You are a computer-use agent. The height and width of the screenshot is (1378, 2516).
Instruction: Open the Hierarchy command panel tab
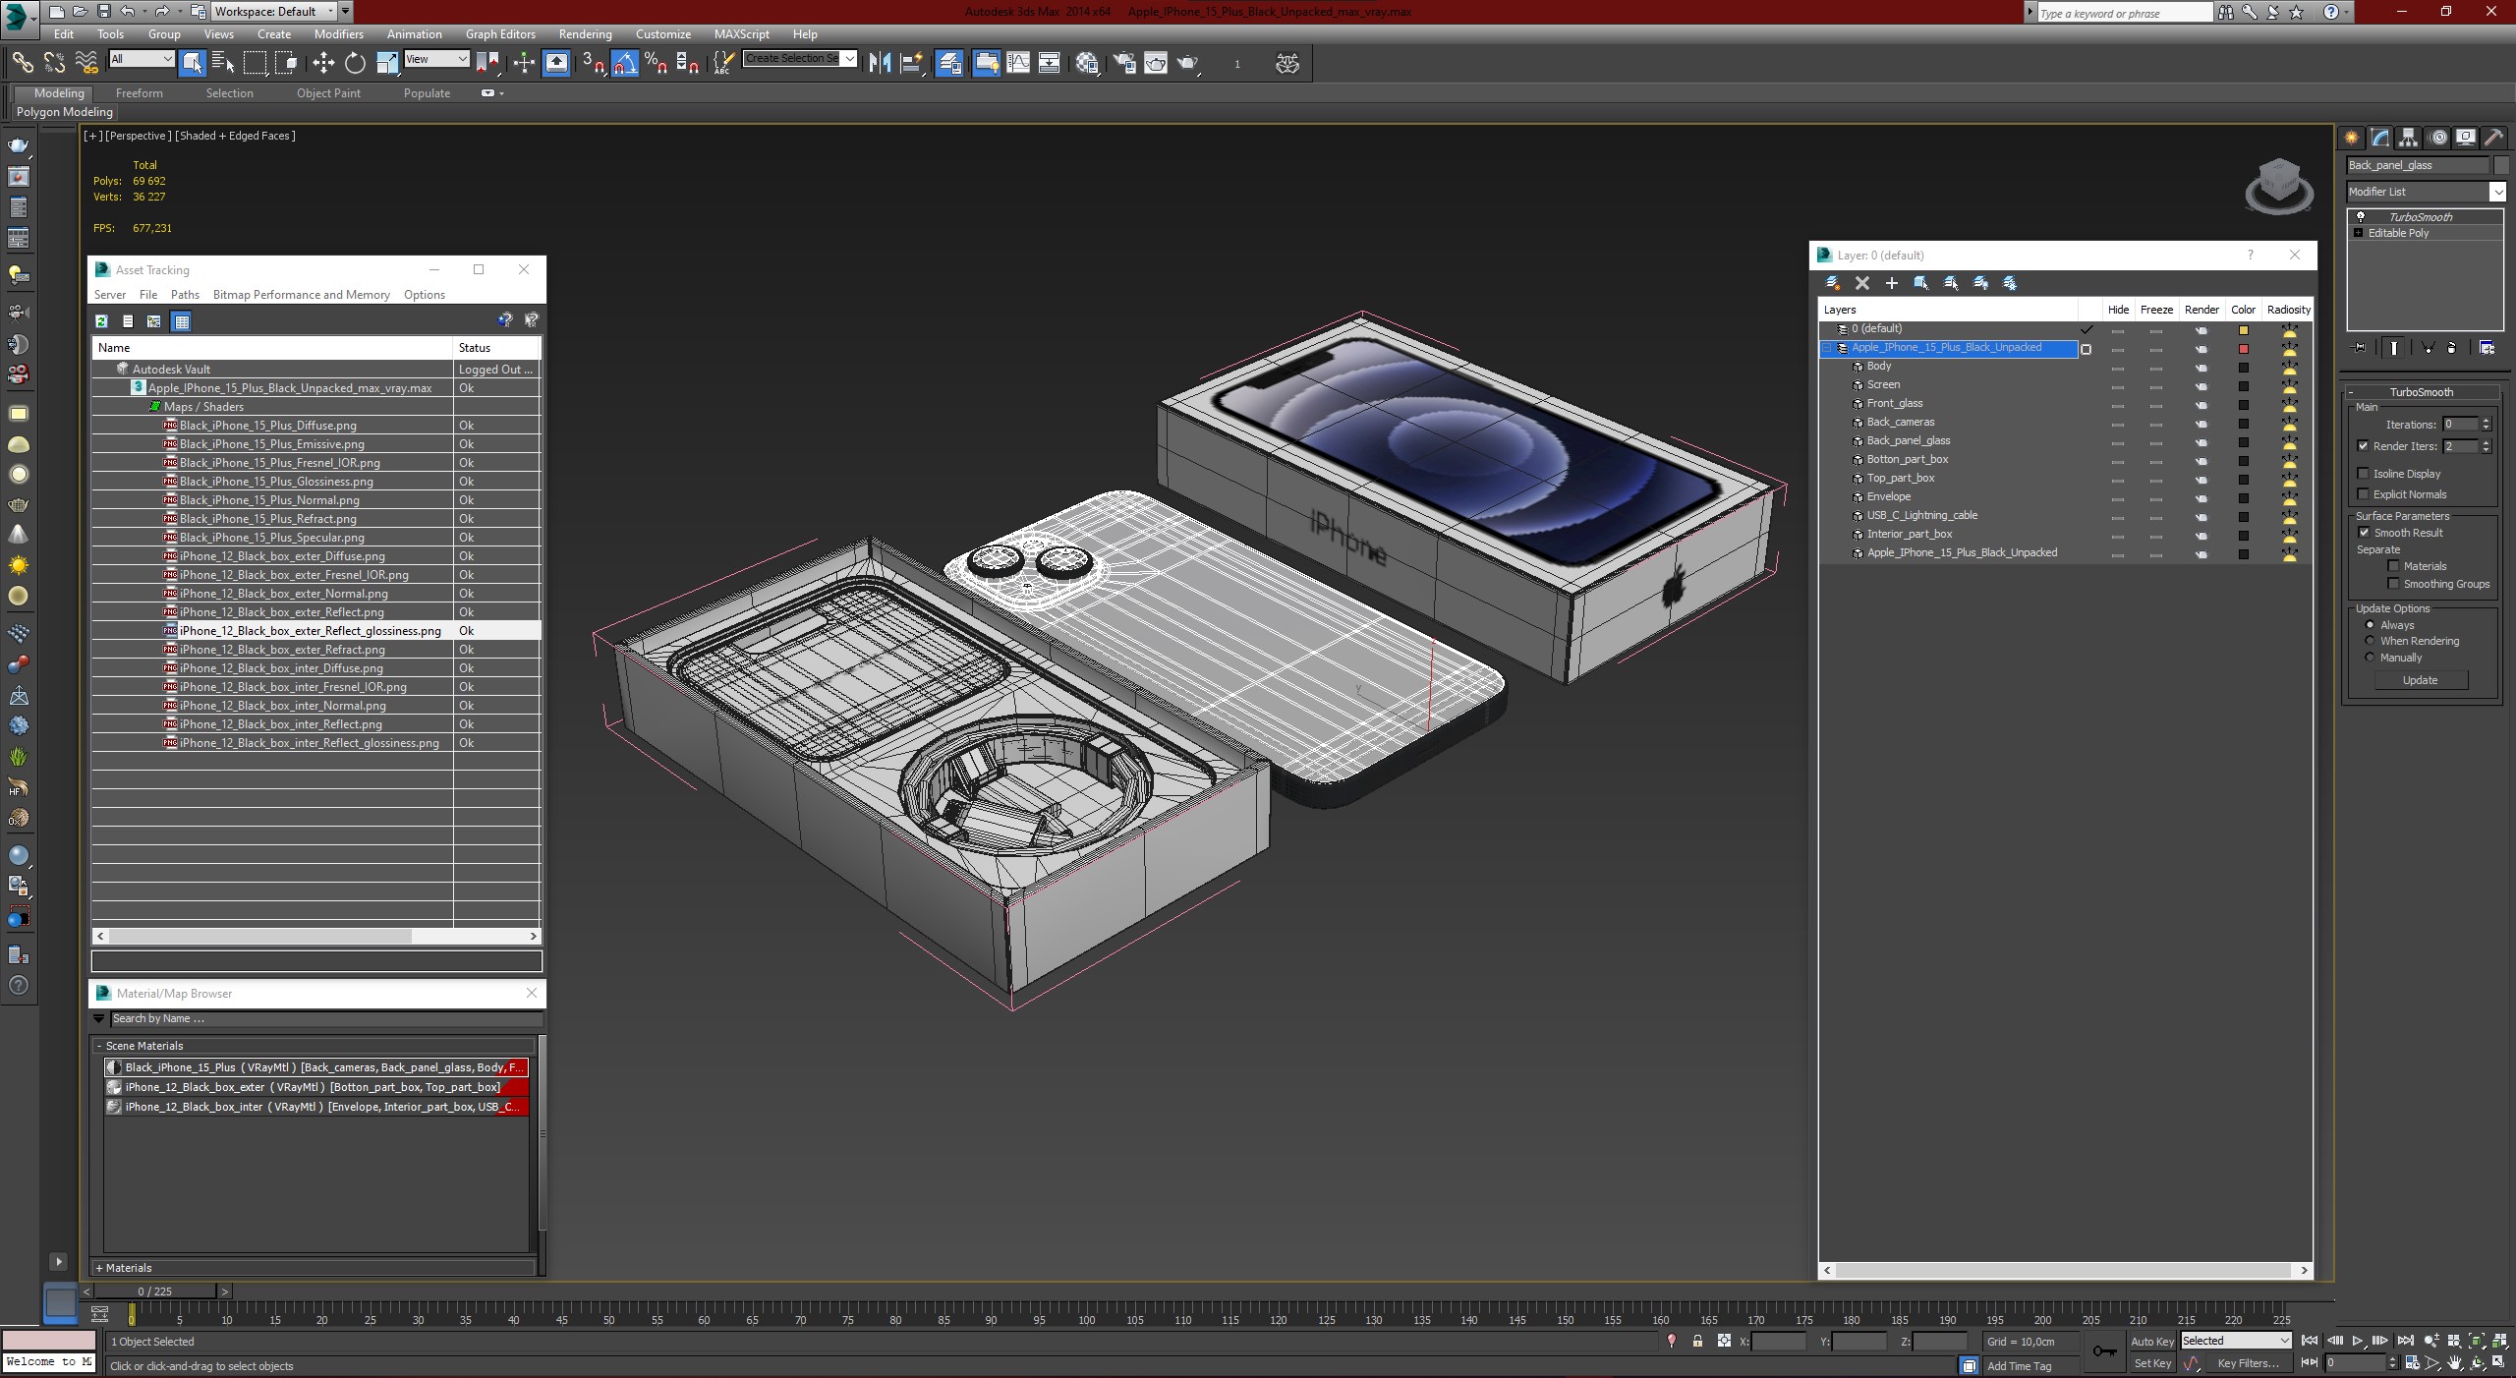[2408, 138]
